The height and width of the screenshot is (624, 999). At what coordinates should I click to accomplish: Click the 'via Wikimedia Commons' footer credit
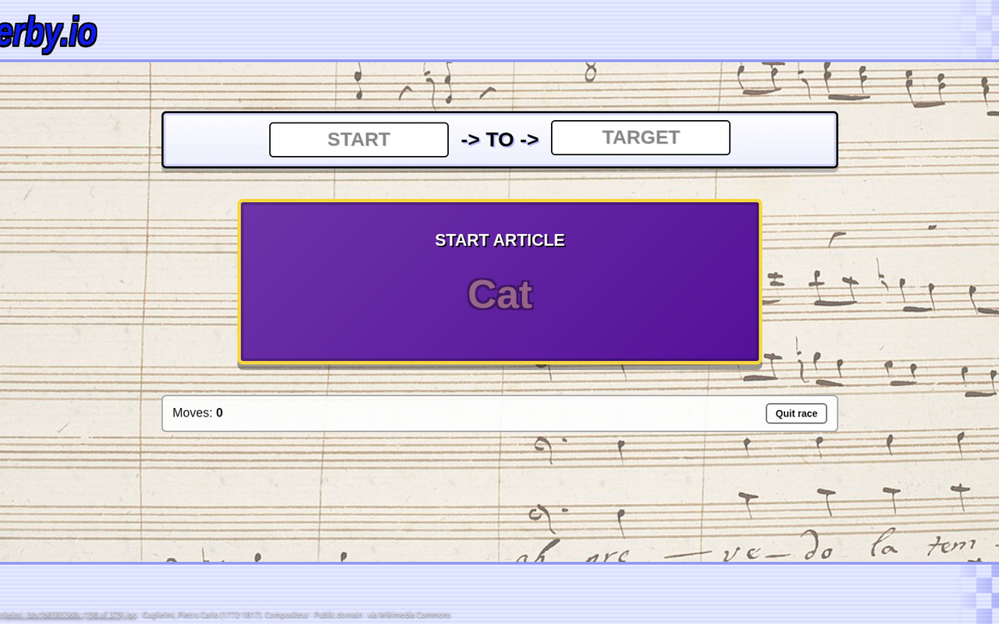click(409, 615)
